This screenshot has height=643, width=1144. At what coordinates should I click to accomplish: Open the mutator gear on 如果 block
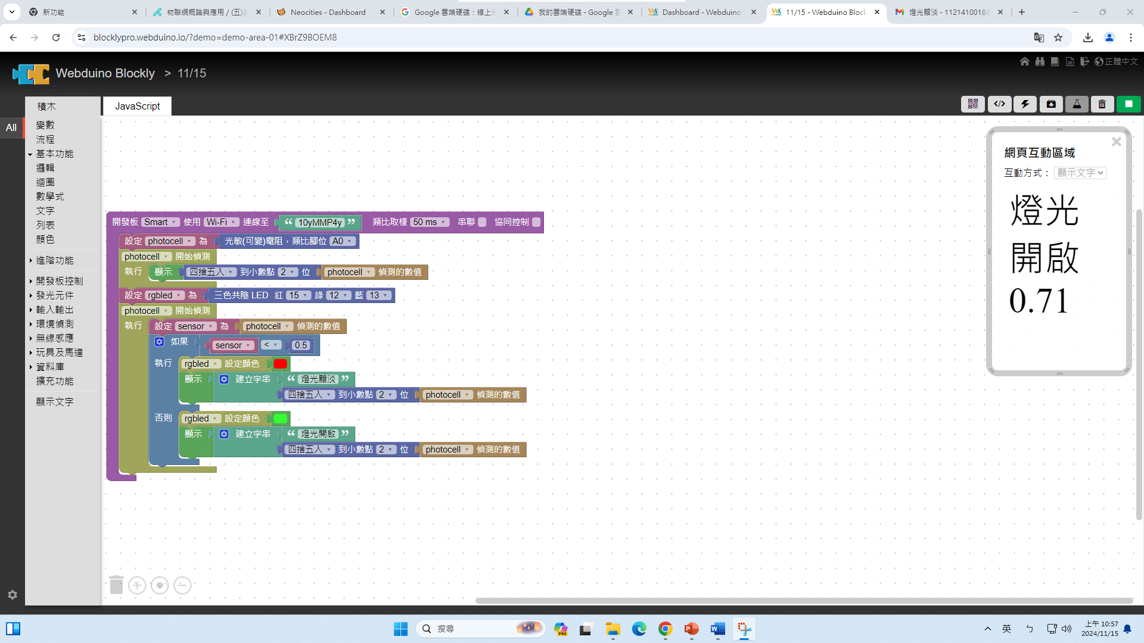[x=159, y=342]
